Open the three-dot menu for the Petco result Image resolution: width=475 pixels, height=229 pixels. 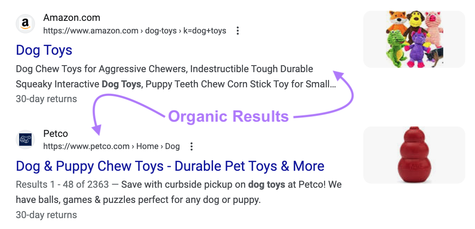(191, 146)
